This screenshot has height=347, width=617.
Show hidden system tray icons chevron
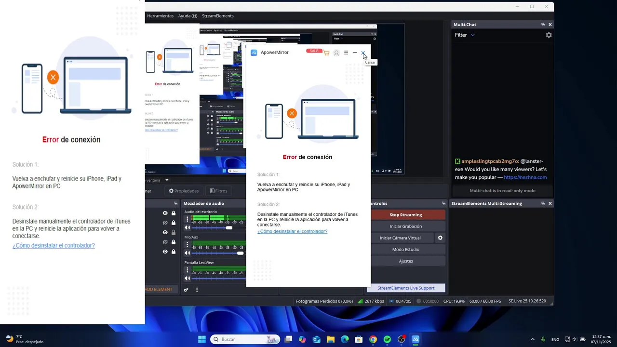[533, 339]
